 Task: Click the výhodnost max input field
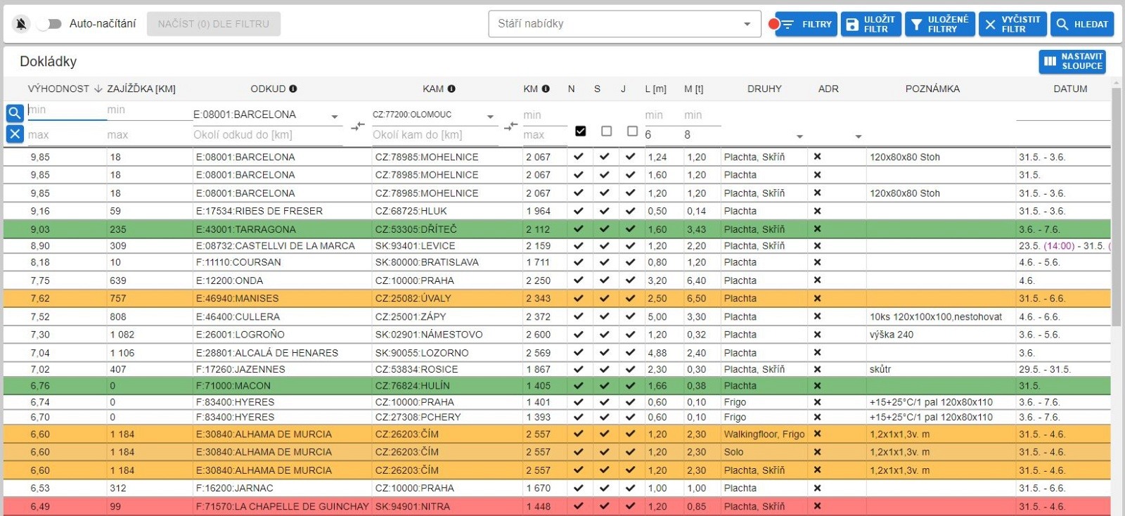[67, 135]
